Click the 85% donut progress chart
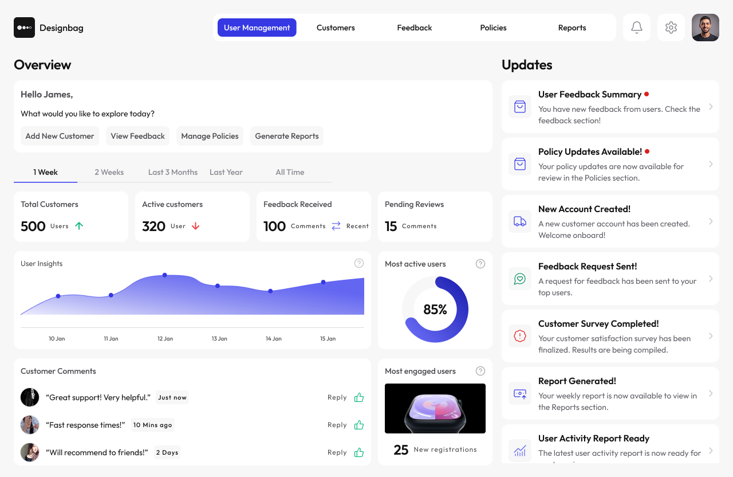This screenshot has height=477, width=733. (x=435, y=310)
